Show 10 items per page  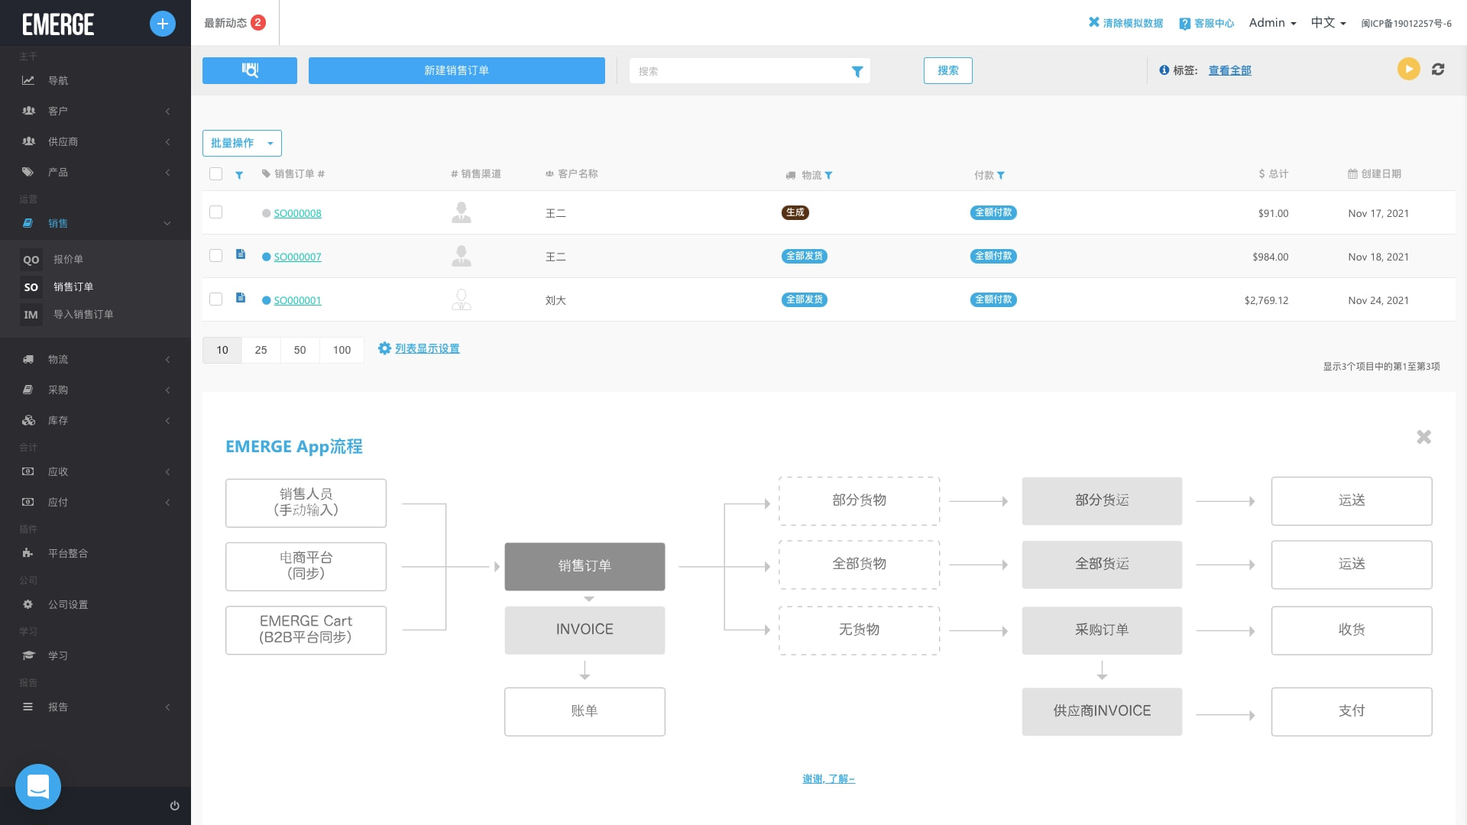click(x=222, y=350)
